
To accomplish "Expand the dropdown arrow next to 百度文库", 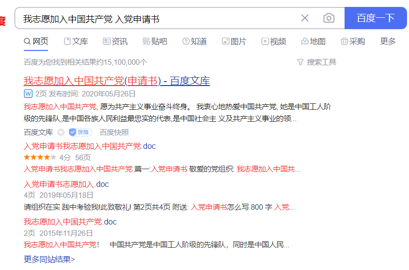I will [61, 133].
